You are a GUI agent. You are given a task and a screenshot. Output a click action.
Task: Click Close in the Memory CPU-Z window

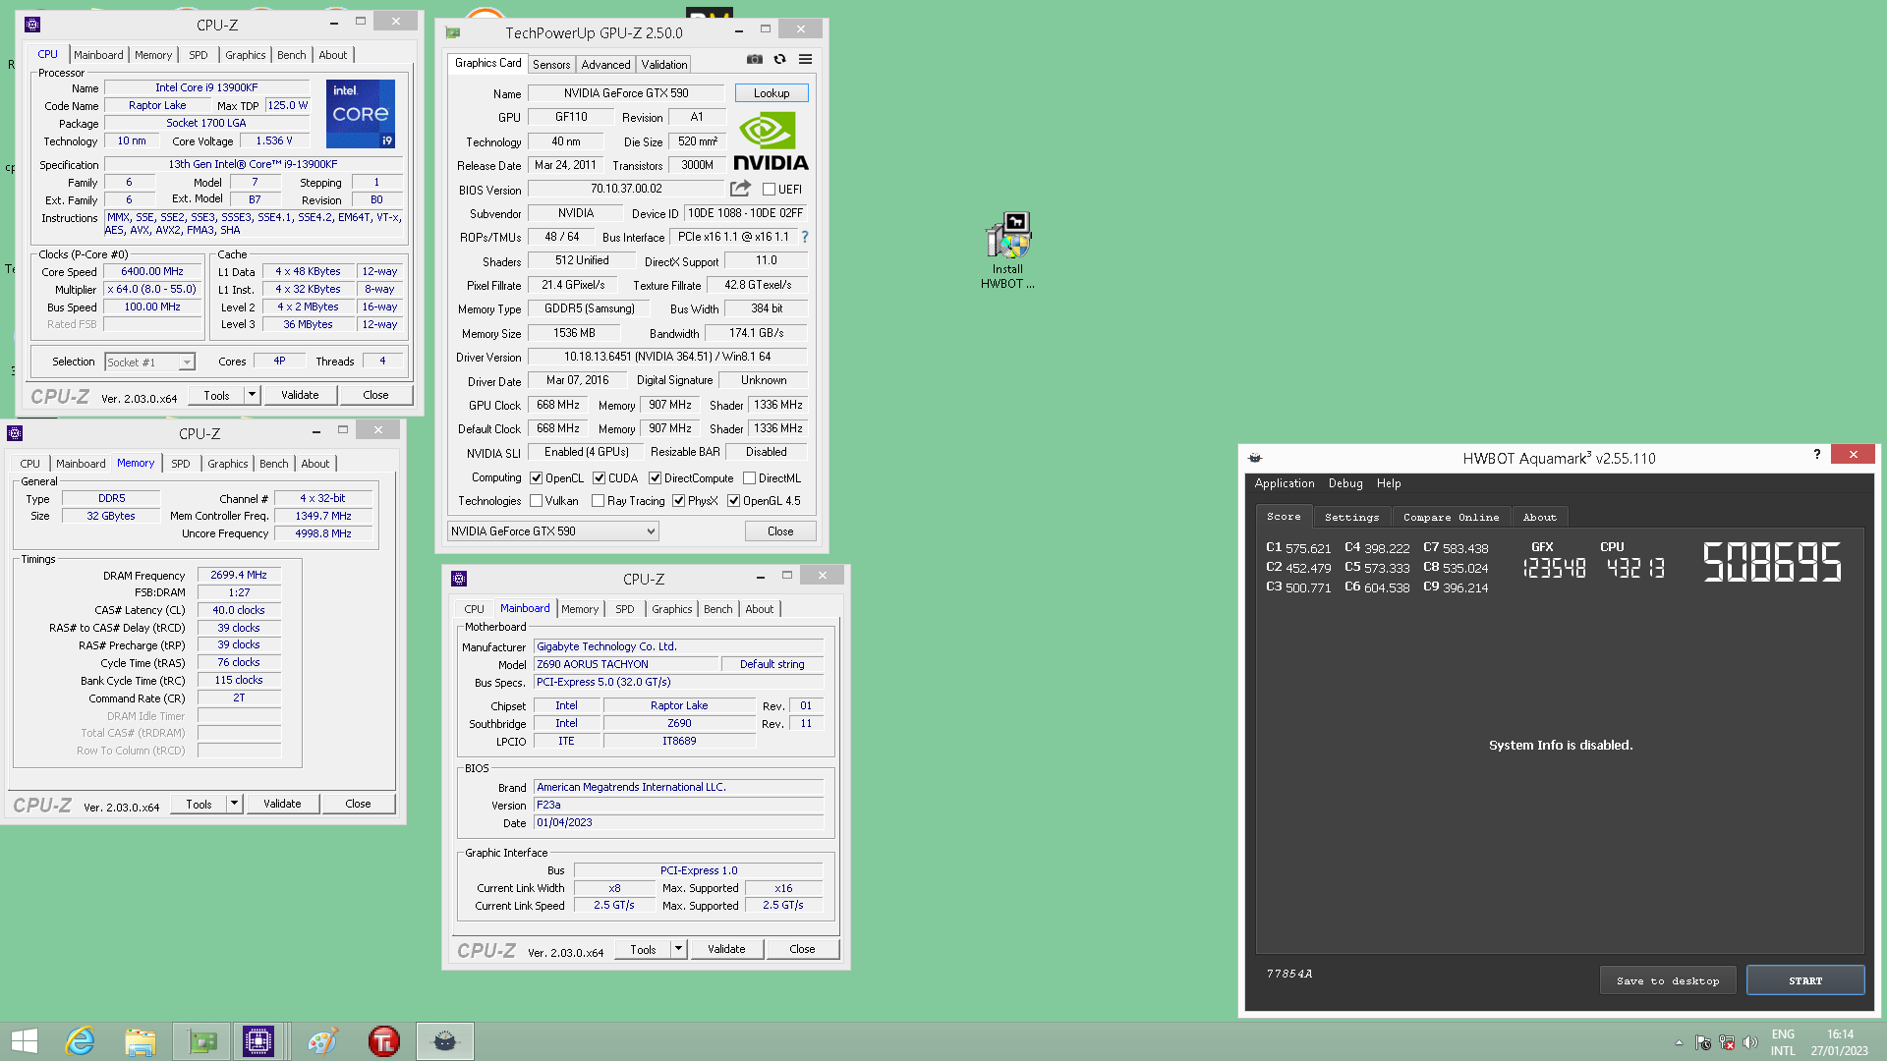[358, 804]
